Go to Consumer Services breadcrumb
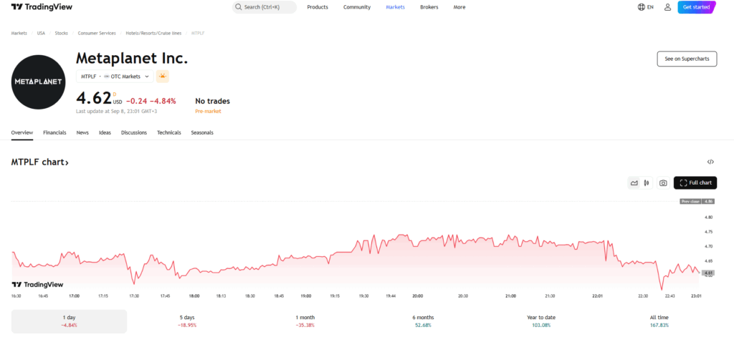Screen dimensions: 734x337 [97, 33]
